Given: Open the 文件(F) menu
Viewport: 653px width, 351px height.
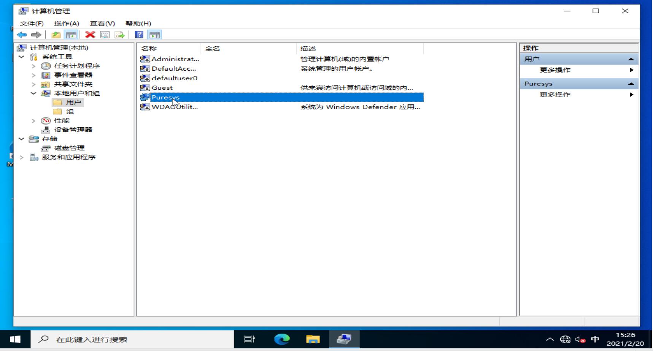Looking at the screenshot, I should pyautogui.click(x=32, y=24).
